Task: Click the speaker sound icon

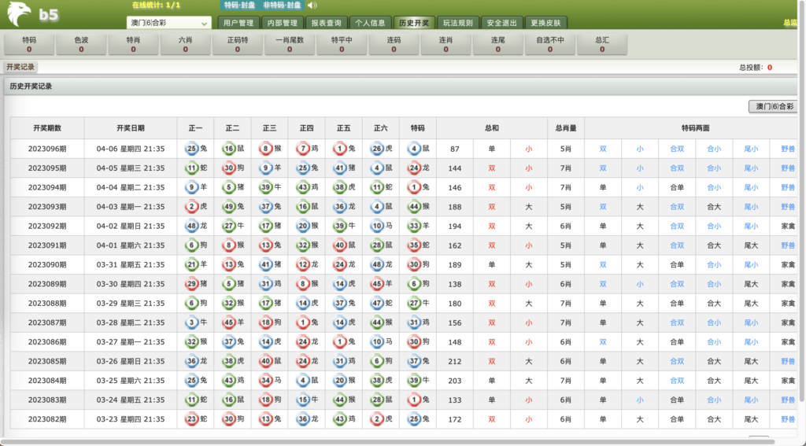Action: coord(312,6)
